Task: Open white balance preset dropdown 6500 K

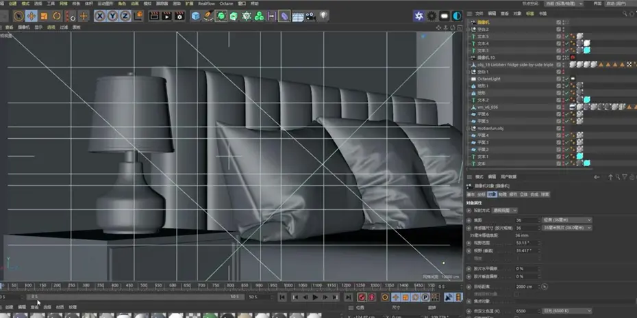Action: [x=567, y=310]
